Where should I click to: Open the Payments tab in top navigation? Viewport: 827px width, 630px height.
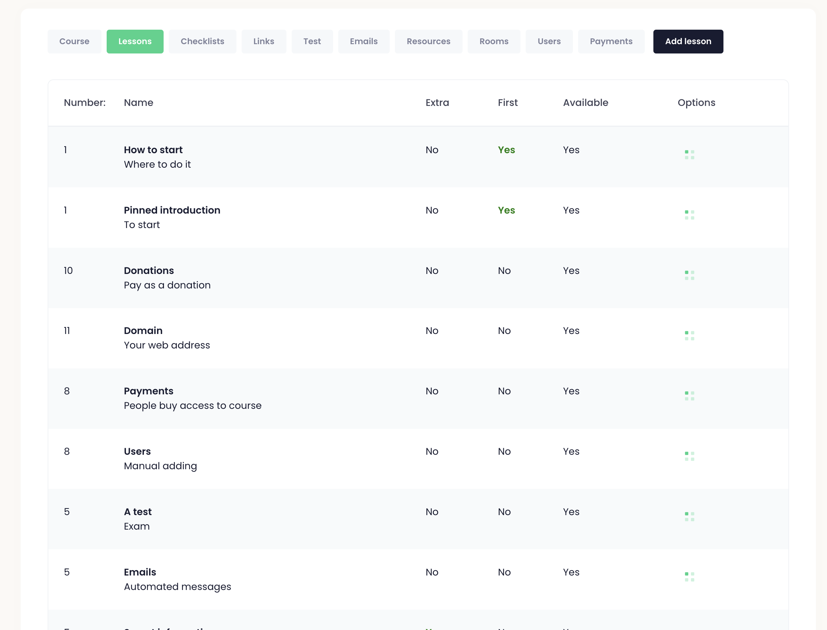point(611,41)
